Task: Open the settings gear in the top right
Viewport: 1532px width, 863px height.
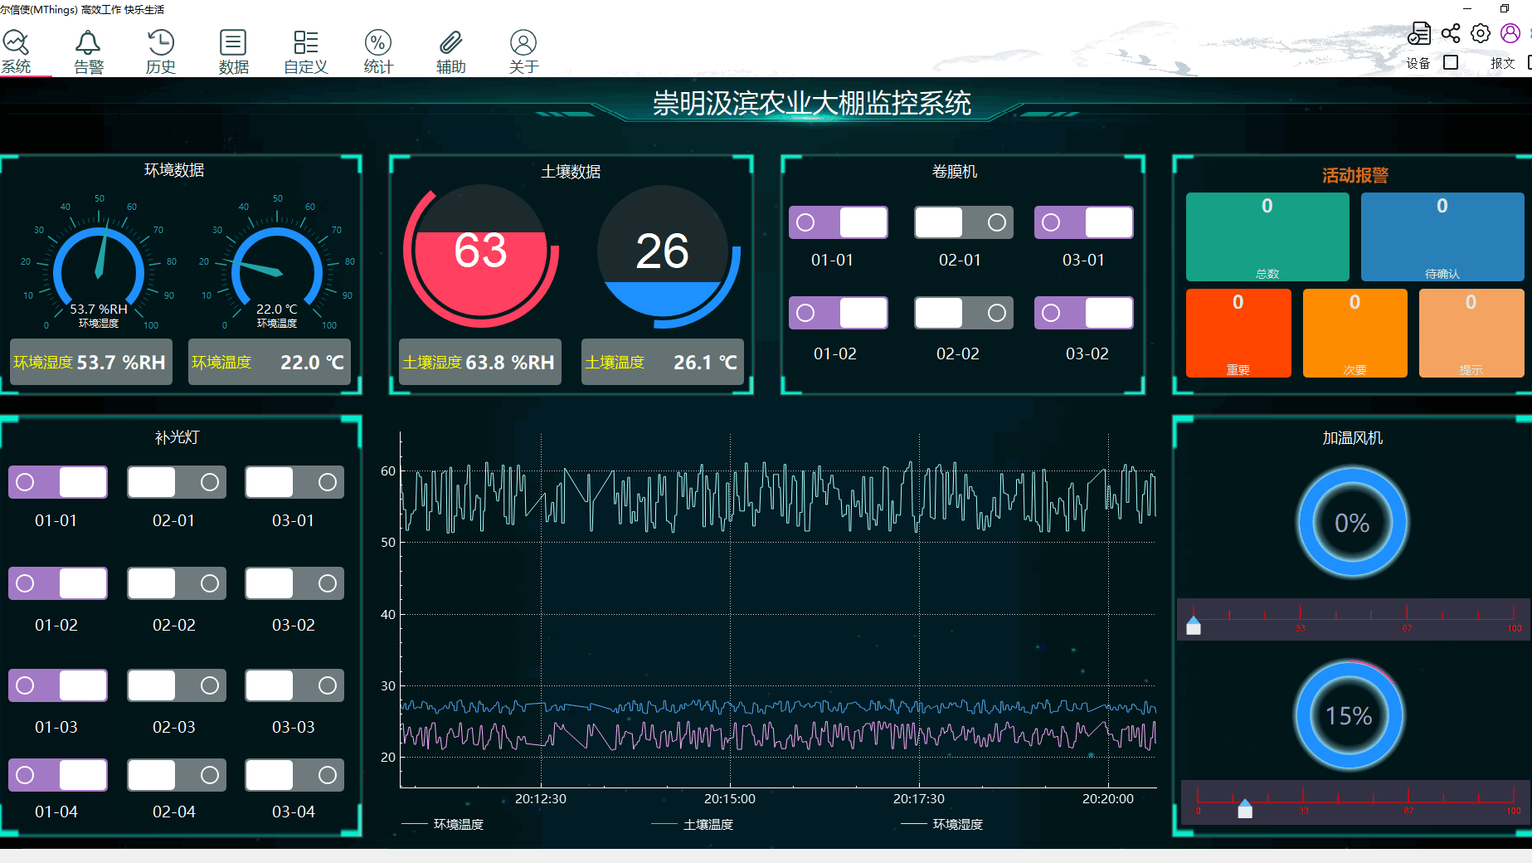Action: [1481, 32]
